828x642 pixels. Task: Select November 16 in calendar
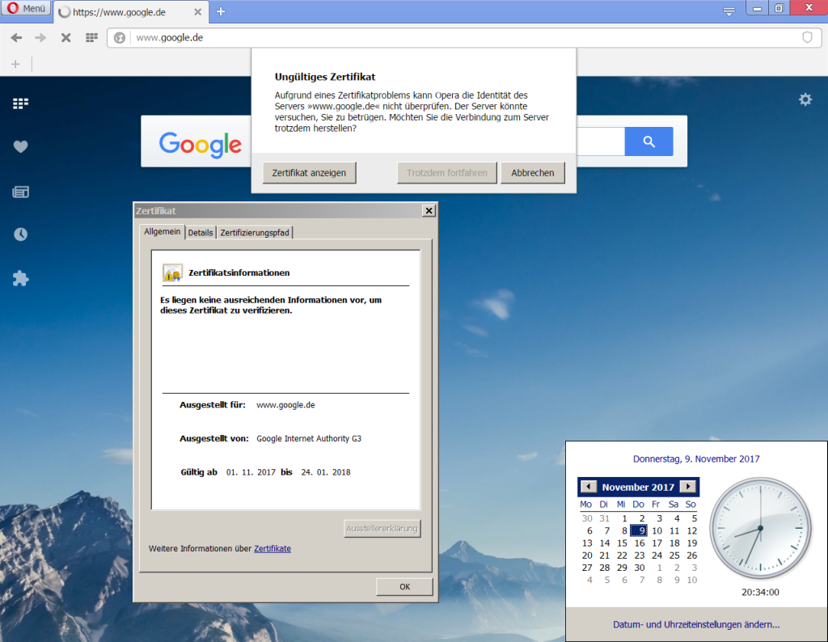639,543
